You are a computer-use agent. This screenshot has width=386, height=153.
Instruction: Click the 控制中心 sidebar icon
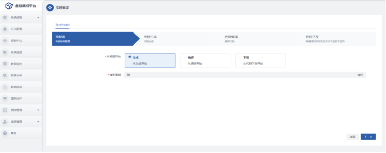pos(5,41)
